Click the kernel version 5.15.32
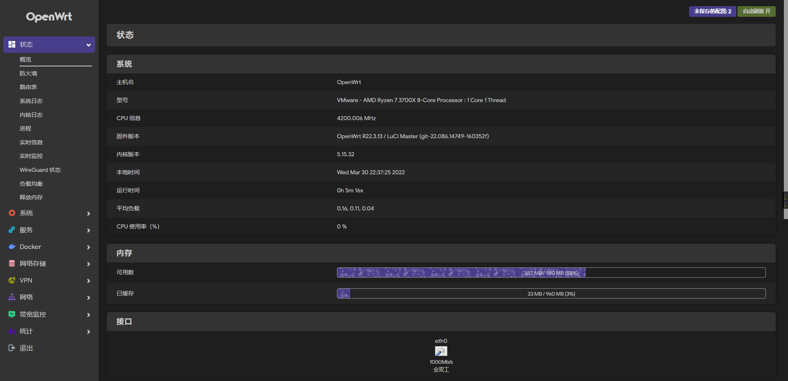788x381 pixels. [x=346, y=154]
